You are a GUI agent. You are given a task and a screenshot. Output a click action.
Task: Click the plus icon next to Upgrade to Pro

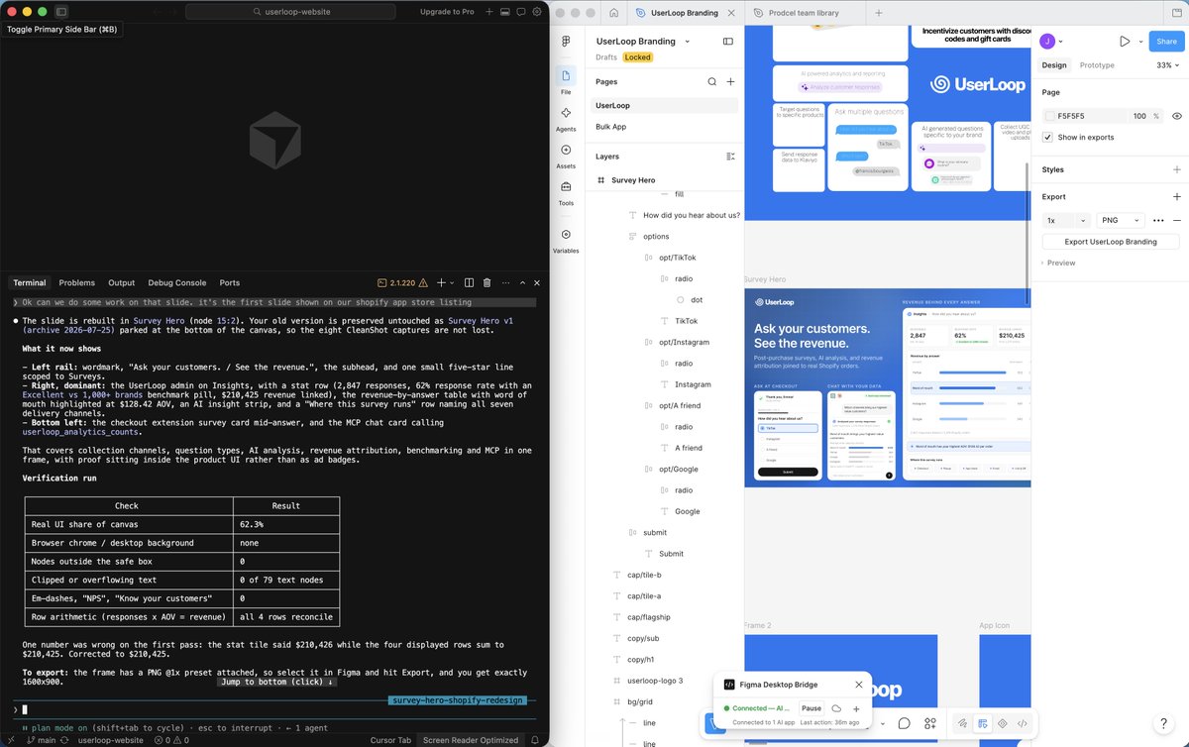(489, 12)
